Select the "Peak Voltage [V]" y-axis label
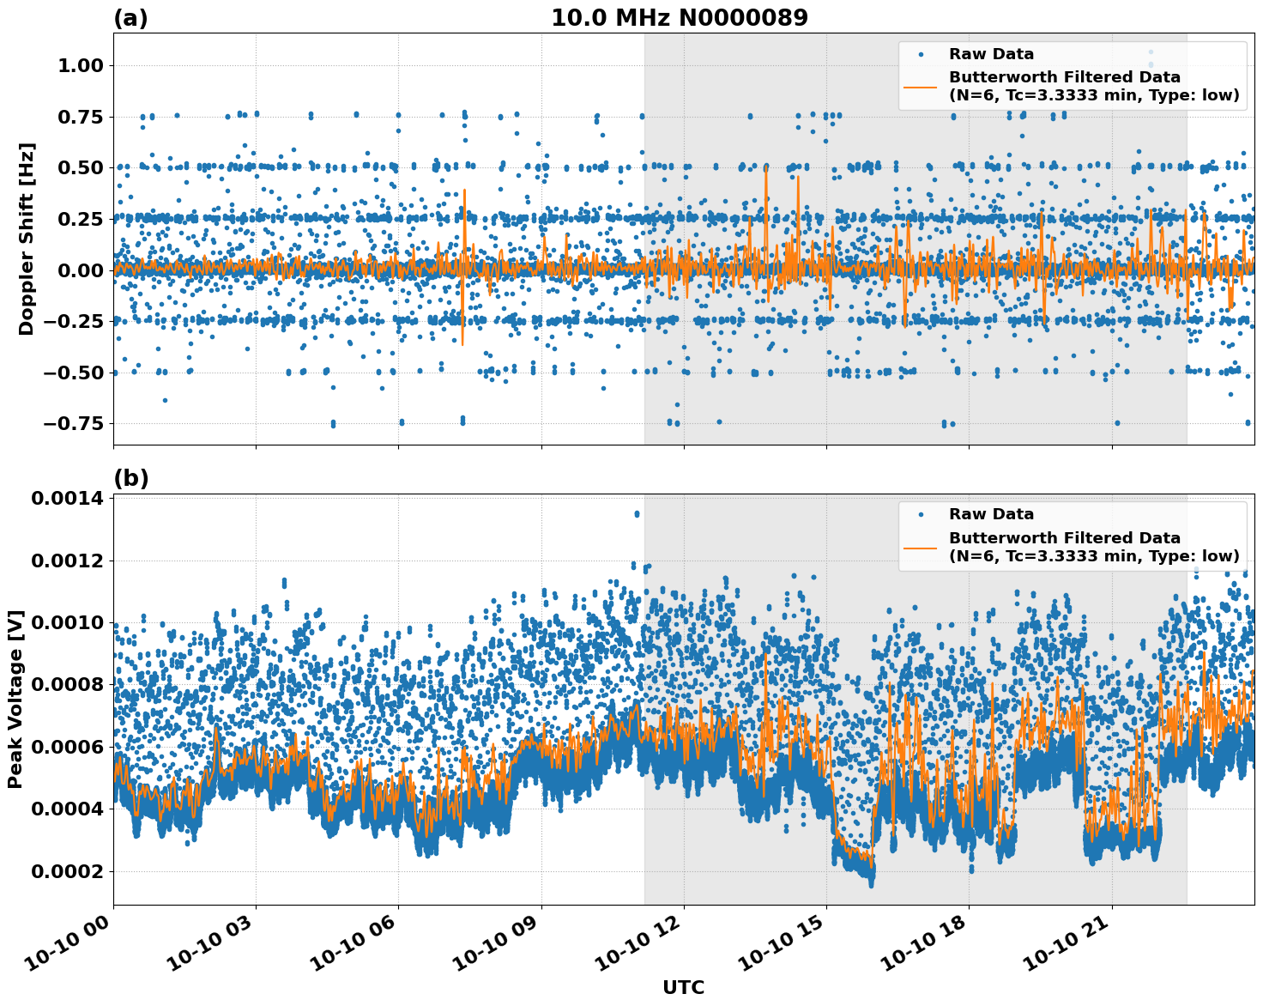The width and height of the screenshot is (1263, 1006). (x=15, y=699)
